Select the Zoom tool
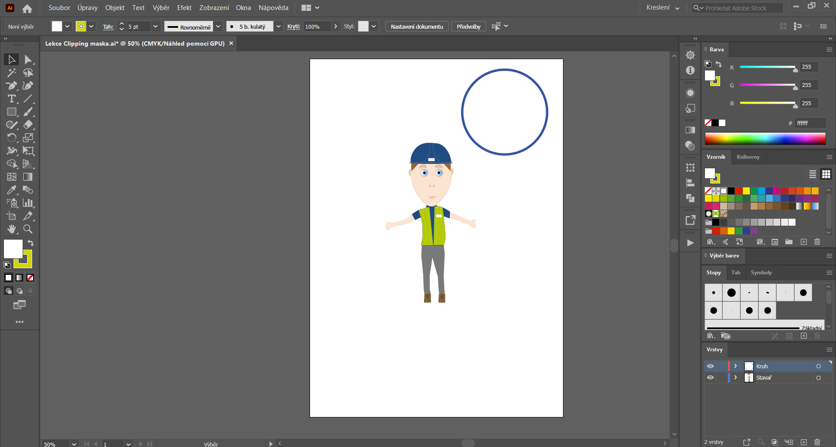Image resolution: width=836 pixels, height=447 pixels. click(x=27, y=229)
